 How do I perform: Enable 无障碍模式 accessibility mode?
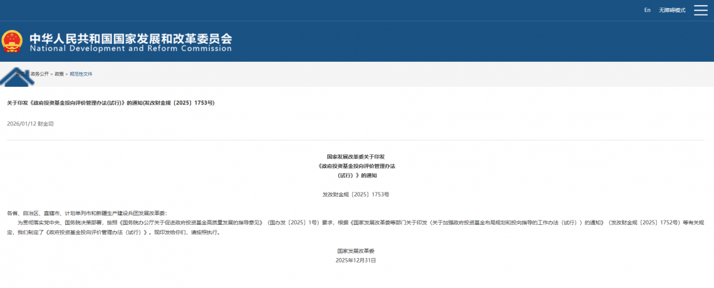point(672,10)
